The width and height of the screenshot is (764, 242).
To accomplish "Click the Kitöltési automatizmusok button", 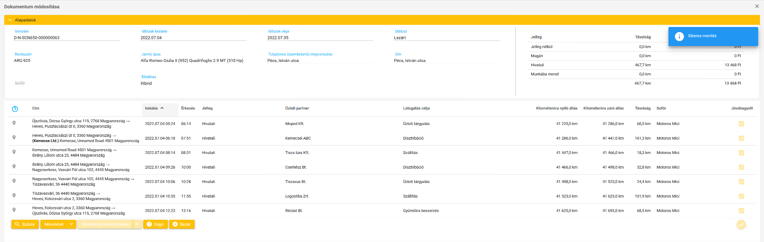I will (x=105, y=225).
